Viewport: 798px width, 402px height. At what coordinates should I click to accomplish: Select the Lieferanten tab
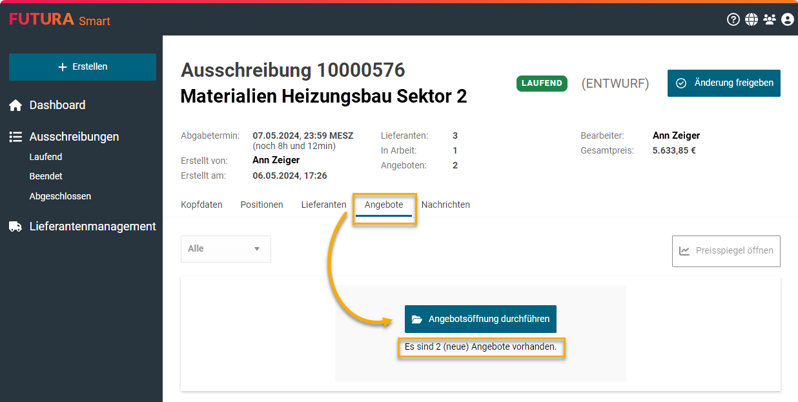click(323, 205)
